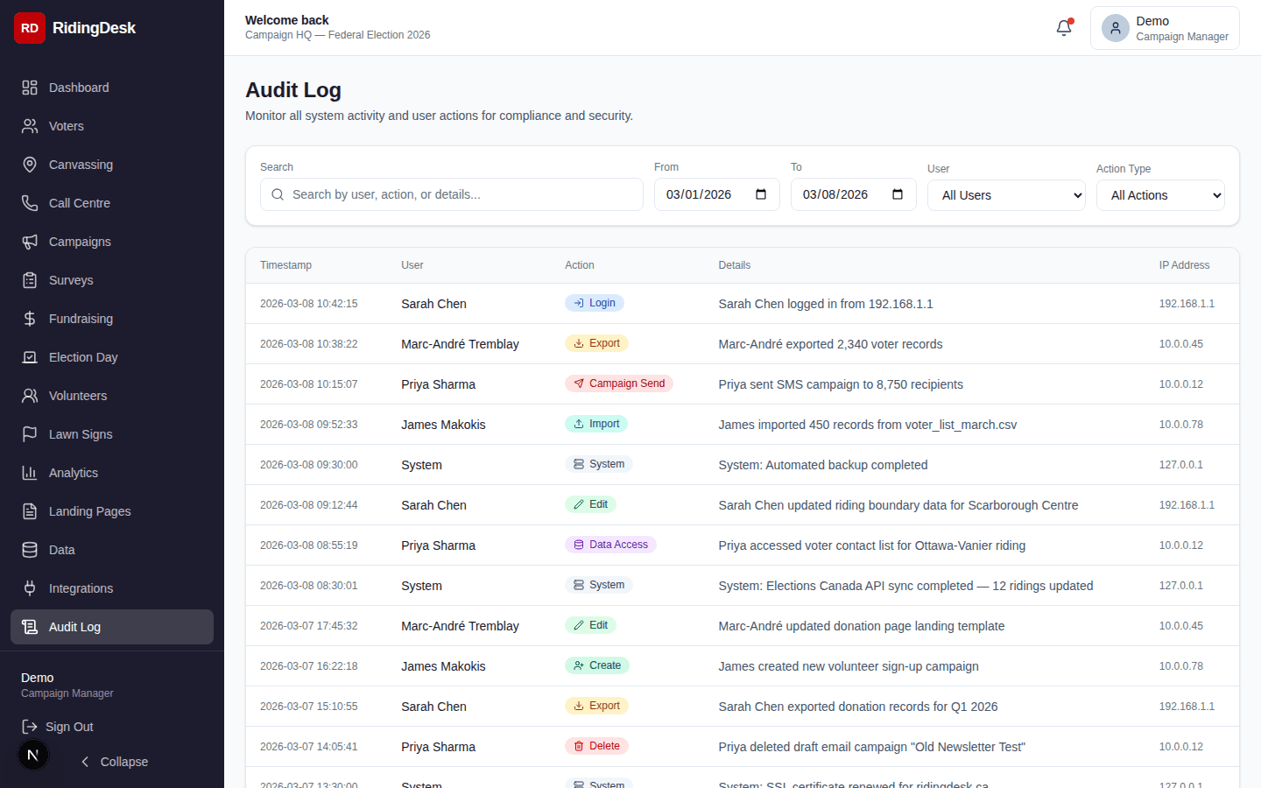1261x788 pixels.
Task: Click the Export badge on Marc-André's row
Action: pos(597,343)
